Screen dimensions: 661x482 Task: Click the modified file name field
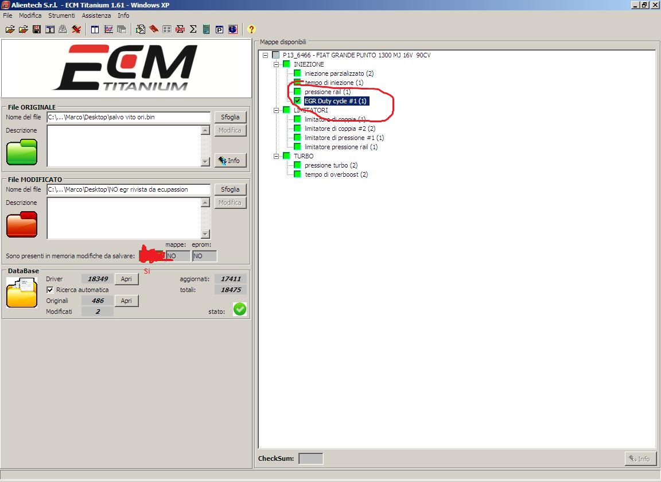(129, 190)
